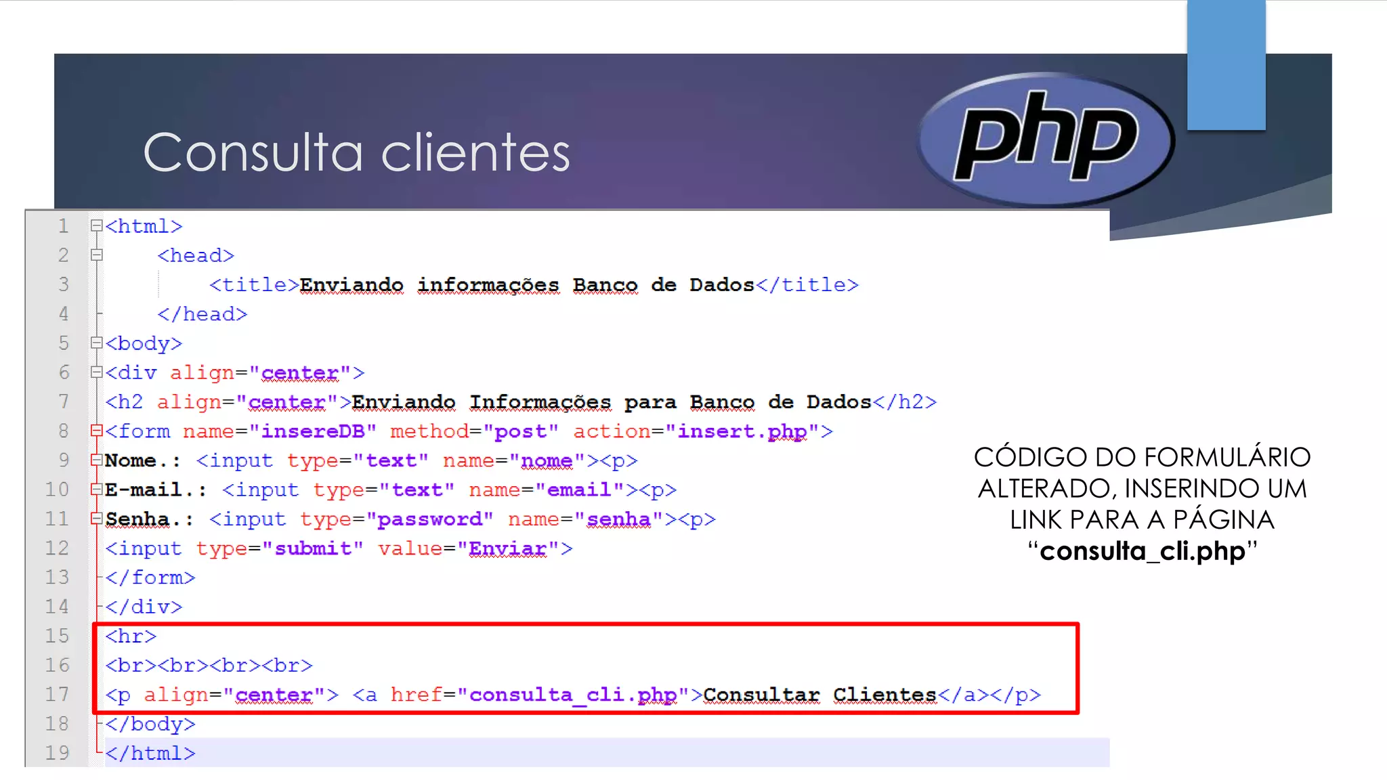Collapse the head fold marker on line 2
This screenshot has width=1387, height=780.
coord(96,255)
